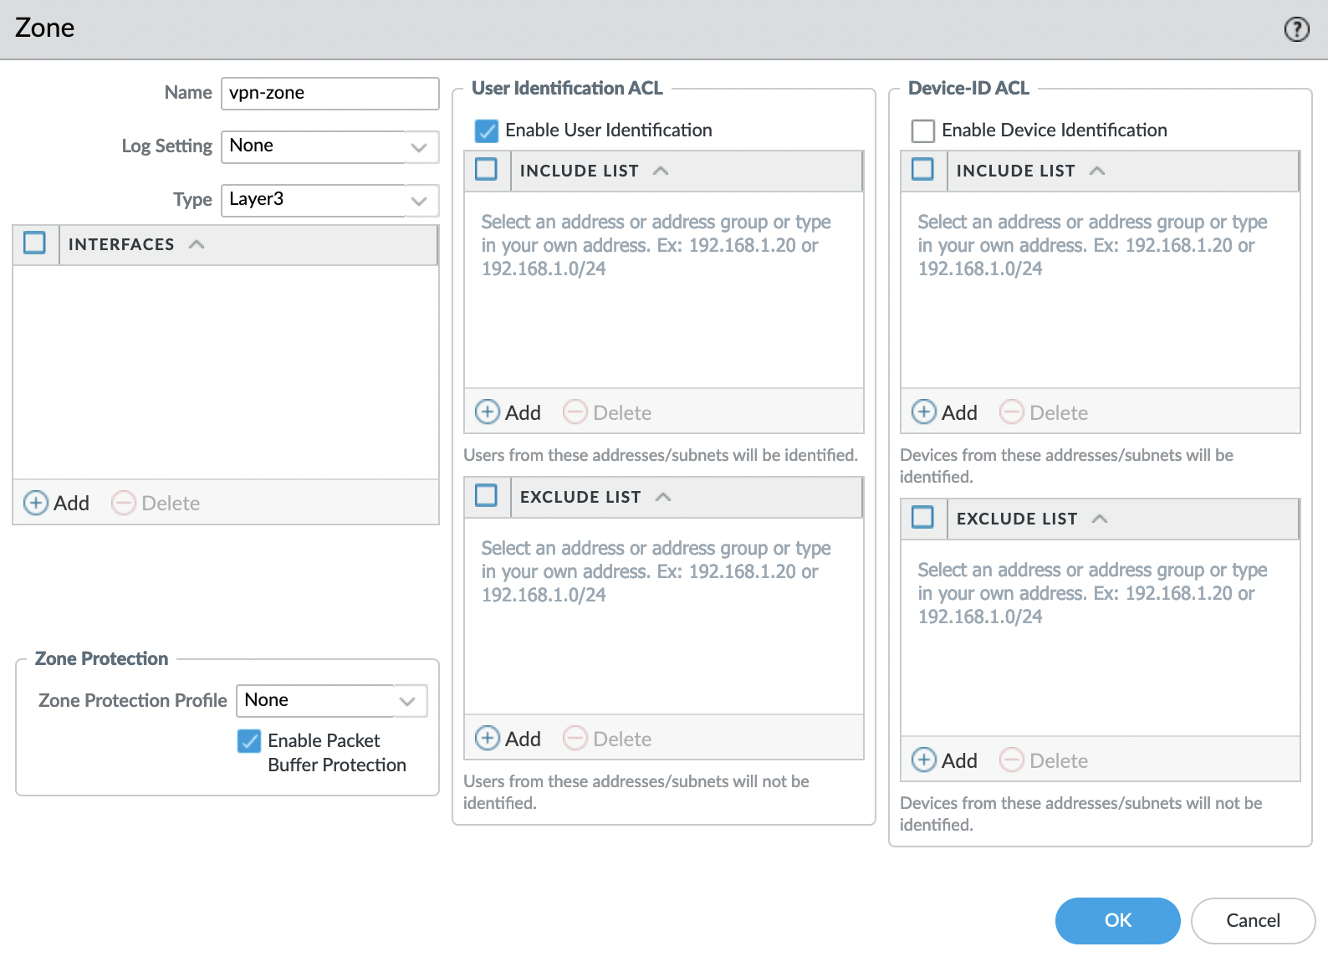This screenshot has width=1328, height=967.
Task: Select all in Device-ID exclude list
Action: tap(923, 518)
